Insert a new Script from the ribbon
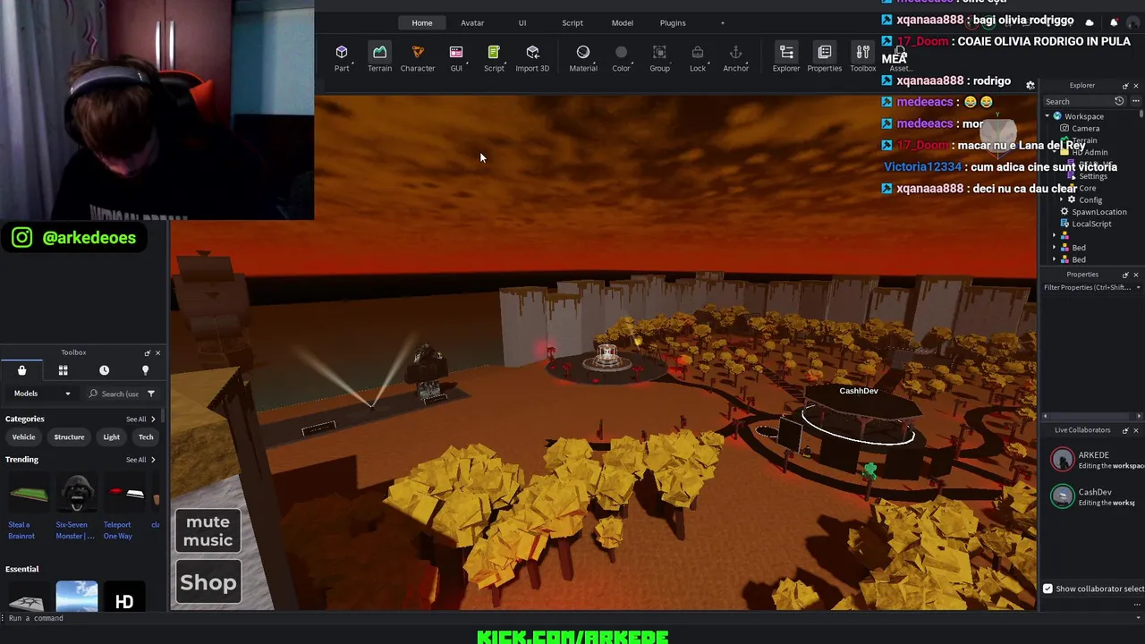 coord(494,57)
